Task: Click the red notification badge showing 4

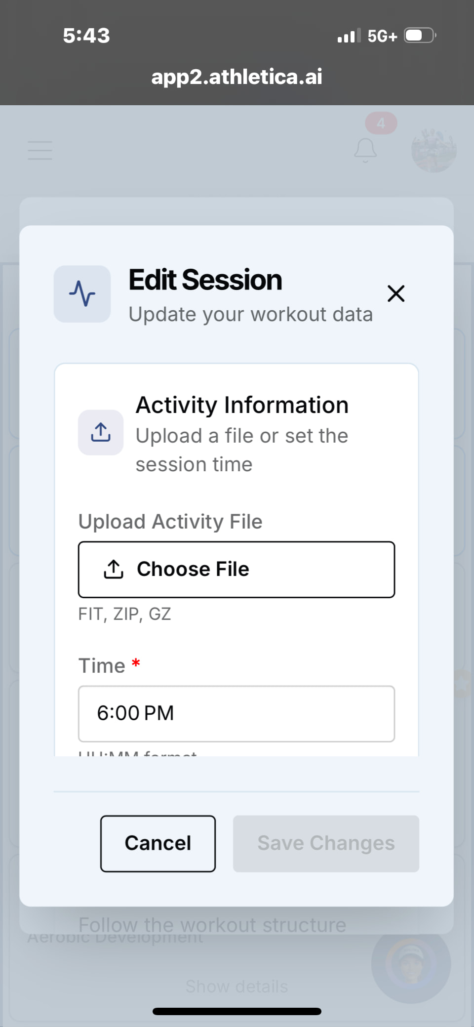Action: click(x=381, y=123)
